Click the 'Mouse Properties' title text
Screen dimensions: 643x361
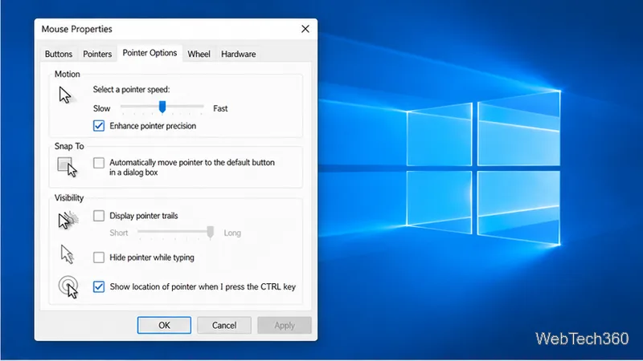click(76, 29)
